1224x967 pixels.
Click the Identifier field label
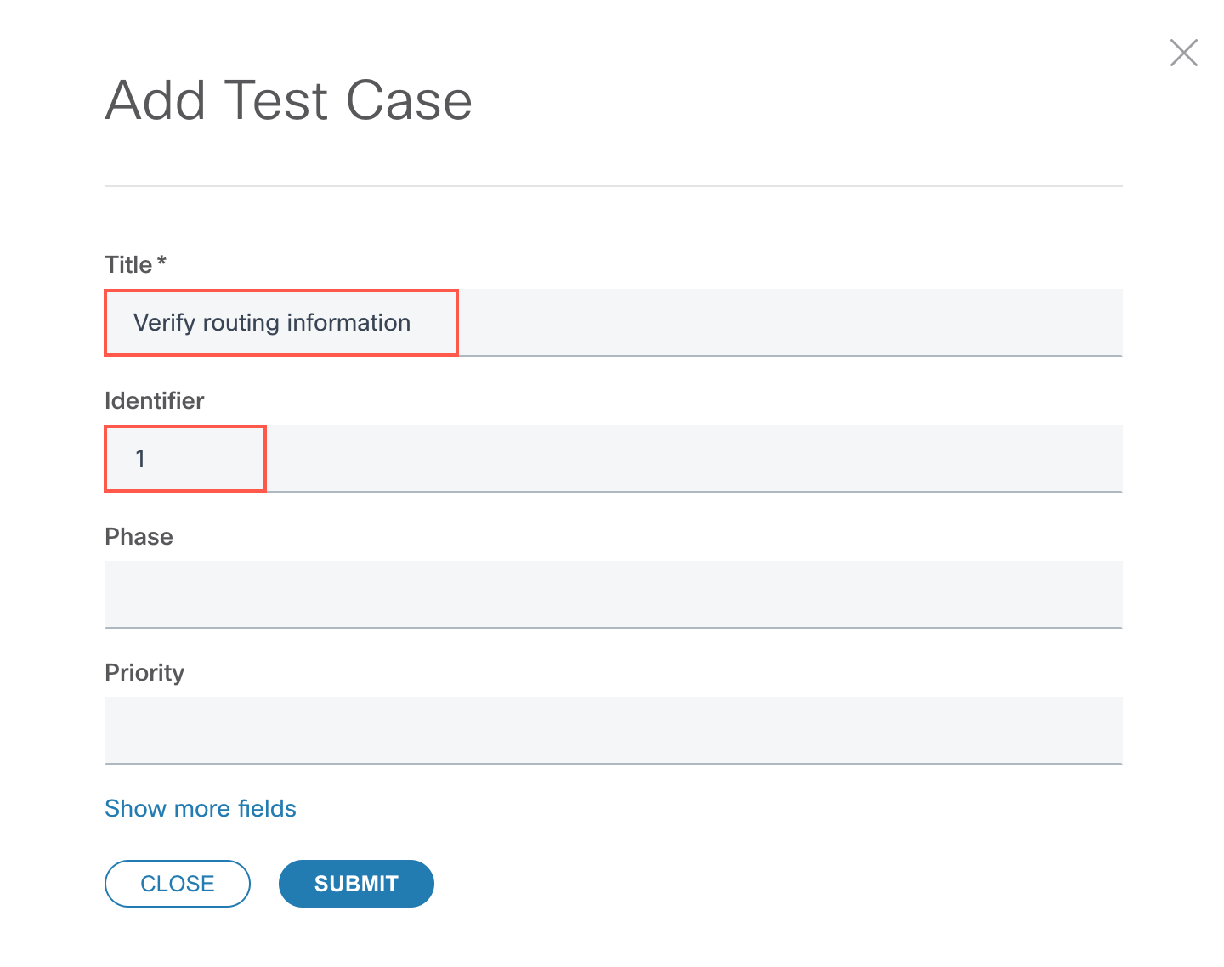(155, 400)
